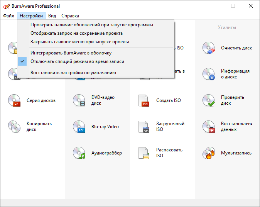Launch Проверить диск label
The image size is (260, 207).
pyautogui.click(x=233, y=100)
